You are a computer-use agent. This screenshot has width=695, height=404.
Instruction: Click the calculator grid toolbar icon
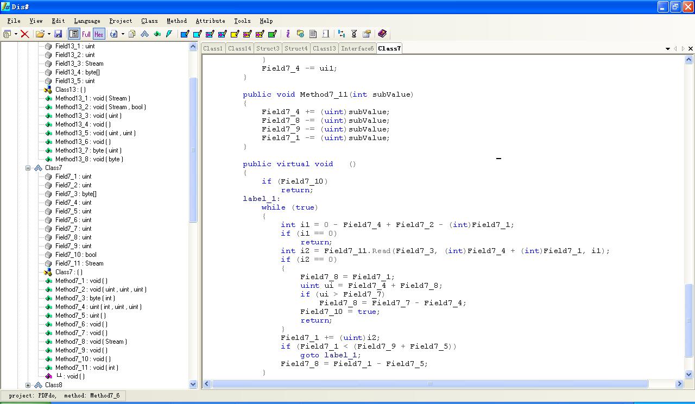point(313,34)
